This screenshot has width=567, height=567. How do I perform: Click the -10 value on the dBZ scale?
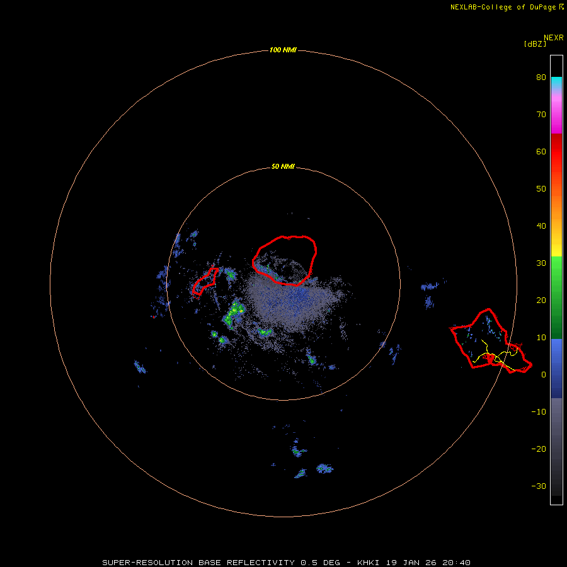[539, 412]
